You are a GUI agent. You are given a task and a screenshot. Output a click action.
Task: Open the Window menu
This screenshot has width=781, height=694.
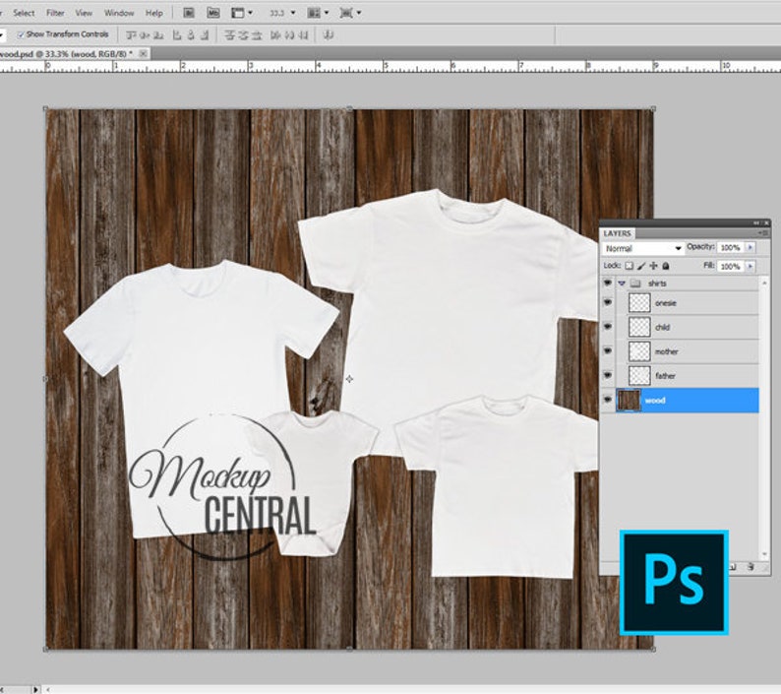[119, 13]
